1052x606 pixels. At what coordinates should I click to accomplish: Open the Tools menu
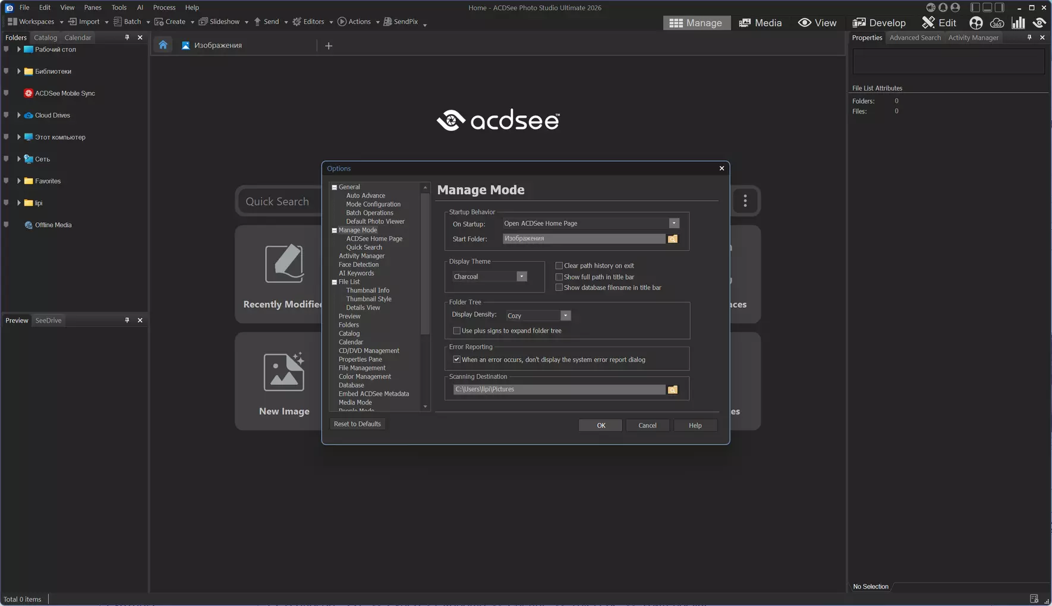tap(119, 8)
